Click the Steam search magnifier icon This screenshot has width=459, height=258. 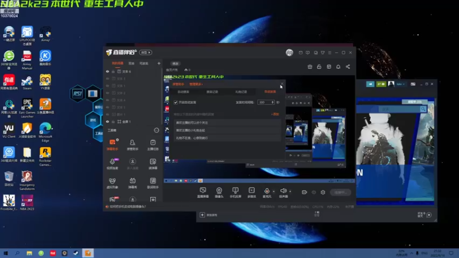tap(423, 109)
